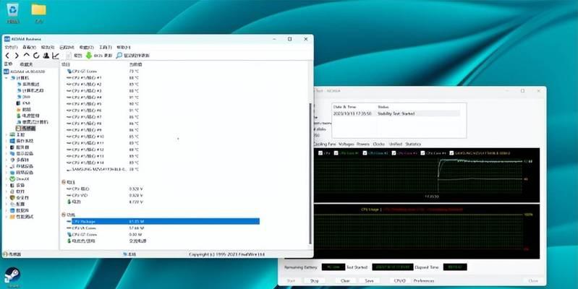Select the 性能测试 icon in the tree
The image size is (578, 289).
[x=12, y=217]
